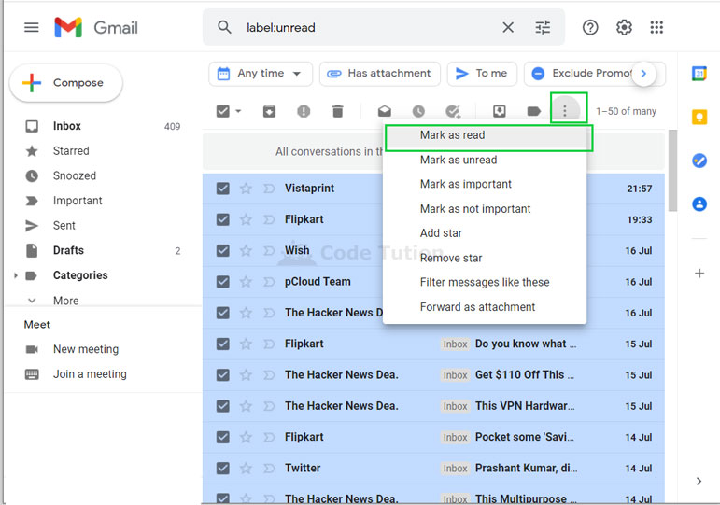
Task: Click the Compose button
Action: pos(66,83)
